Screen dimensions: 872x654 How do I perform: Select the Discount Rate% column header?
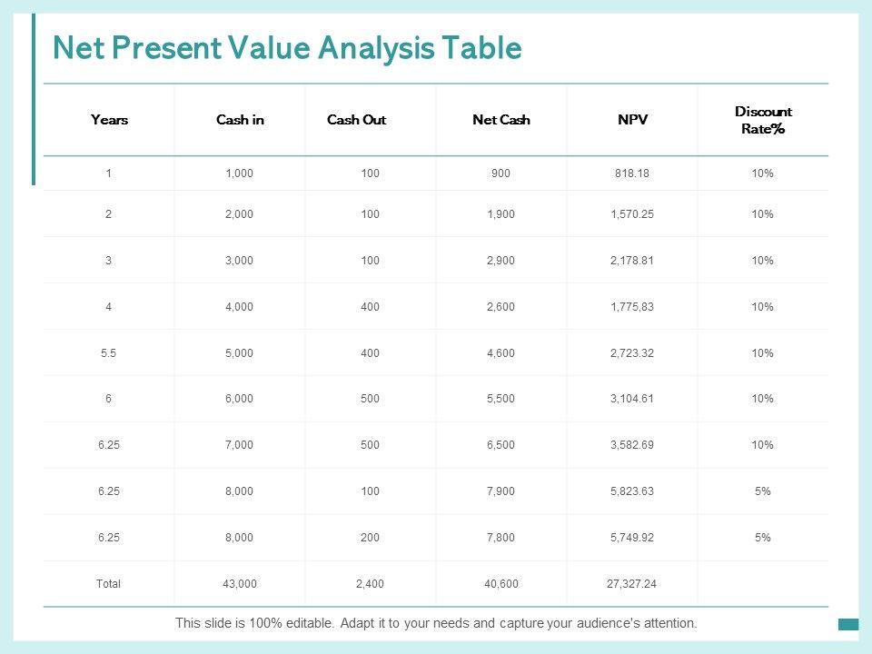(763, 120)
